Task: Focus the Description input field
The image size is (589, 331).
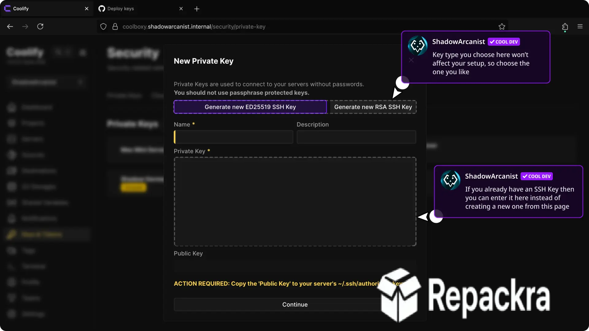Action: (x=356, y=137)
